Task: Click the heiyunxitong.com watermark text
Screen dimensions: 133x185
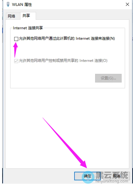Action: pos(112,181)
